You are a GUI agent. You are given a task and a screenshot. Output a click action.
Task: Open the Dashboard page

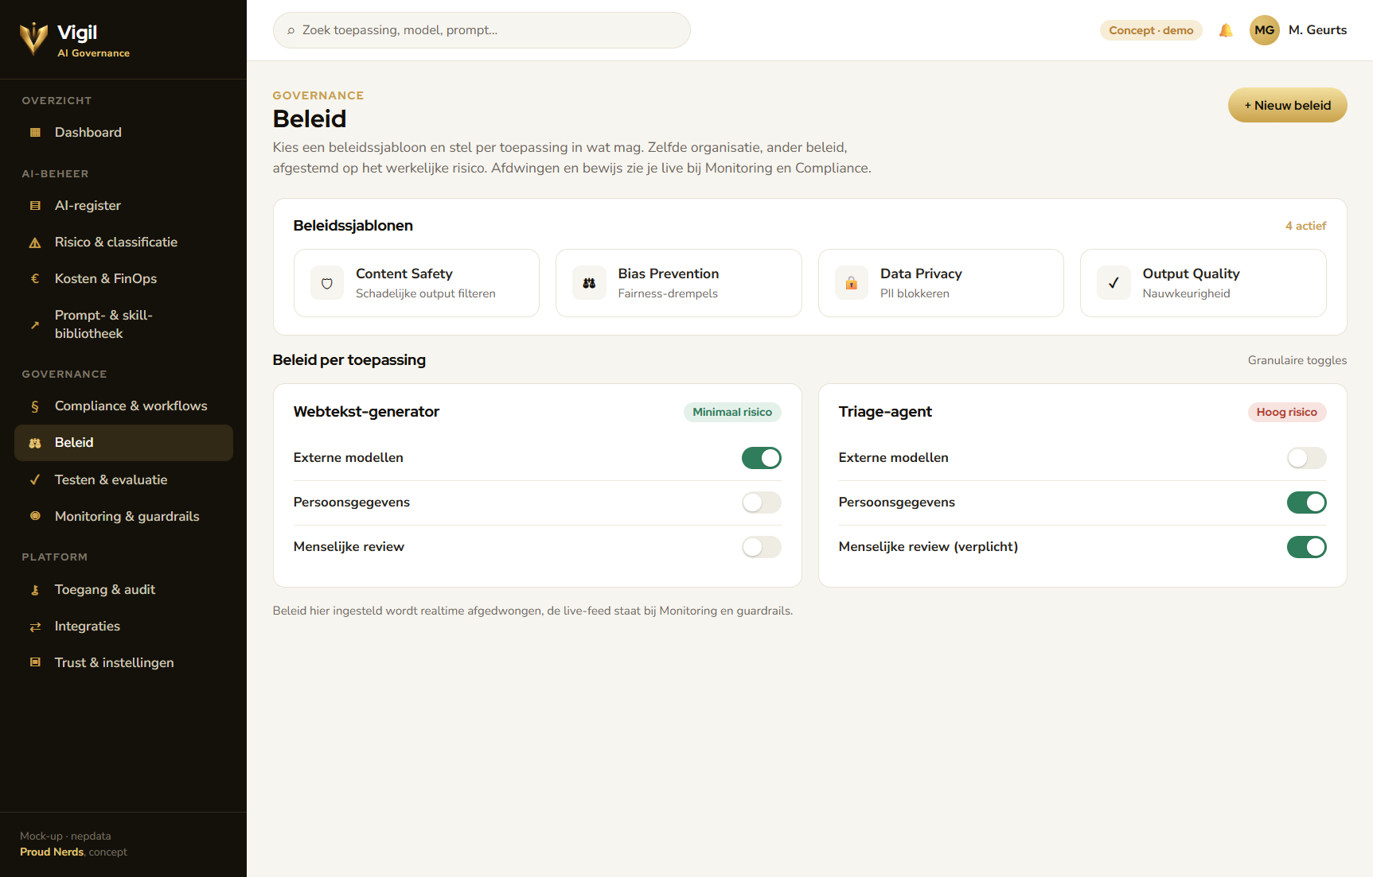pos(123,133)
